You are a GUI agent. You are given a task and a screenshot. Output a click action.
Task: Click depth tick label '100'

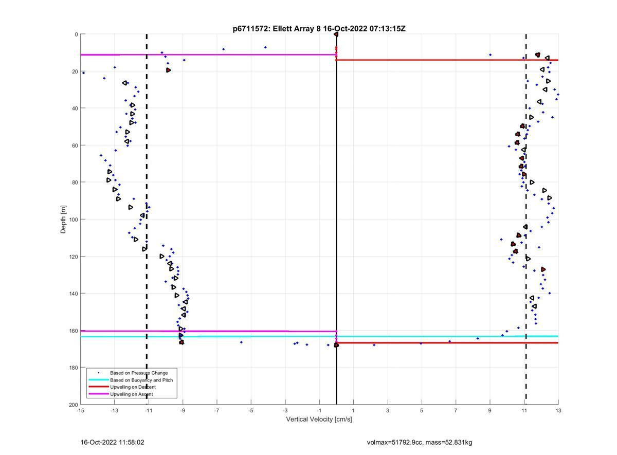[x=73, y=220]
